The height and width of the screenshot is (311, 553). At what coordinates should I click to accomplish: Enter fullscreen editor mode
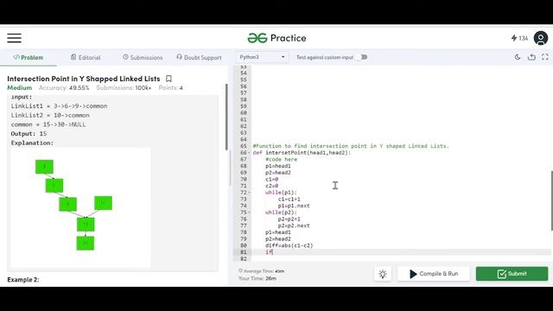(545, 57)
